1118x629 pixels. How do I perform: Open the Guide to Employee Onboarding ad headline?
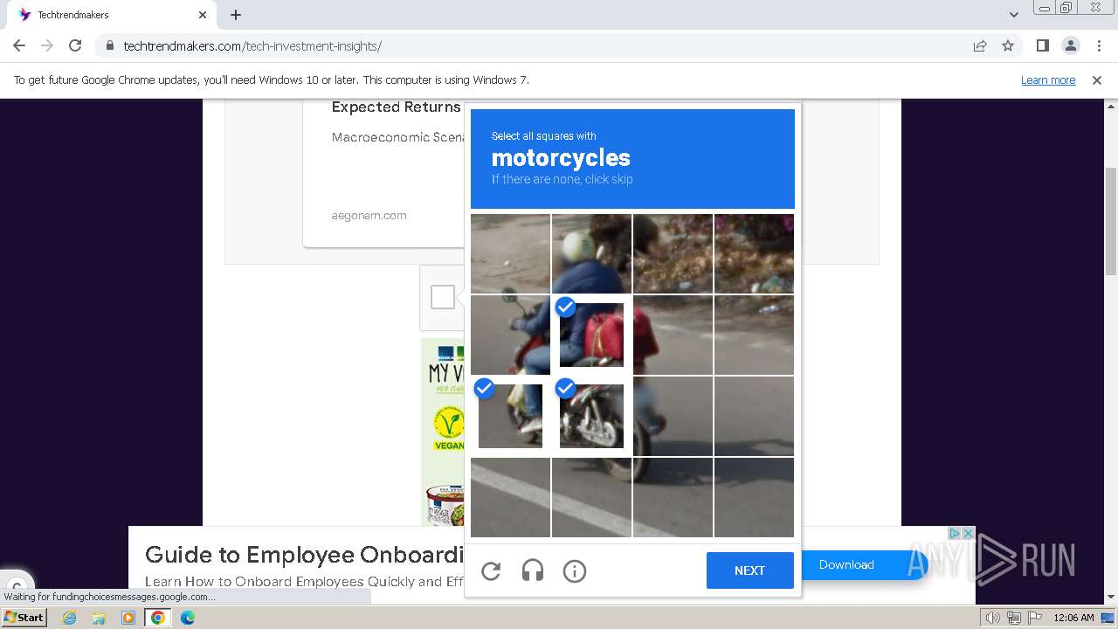click(304, 555)
